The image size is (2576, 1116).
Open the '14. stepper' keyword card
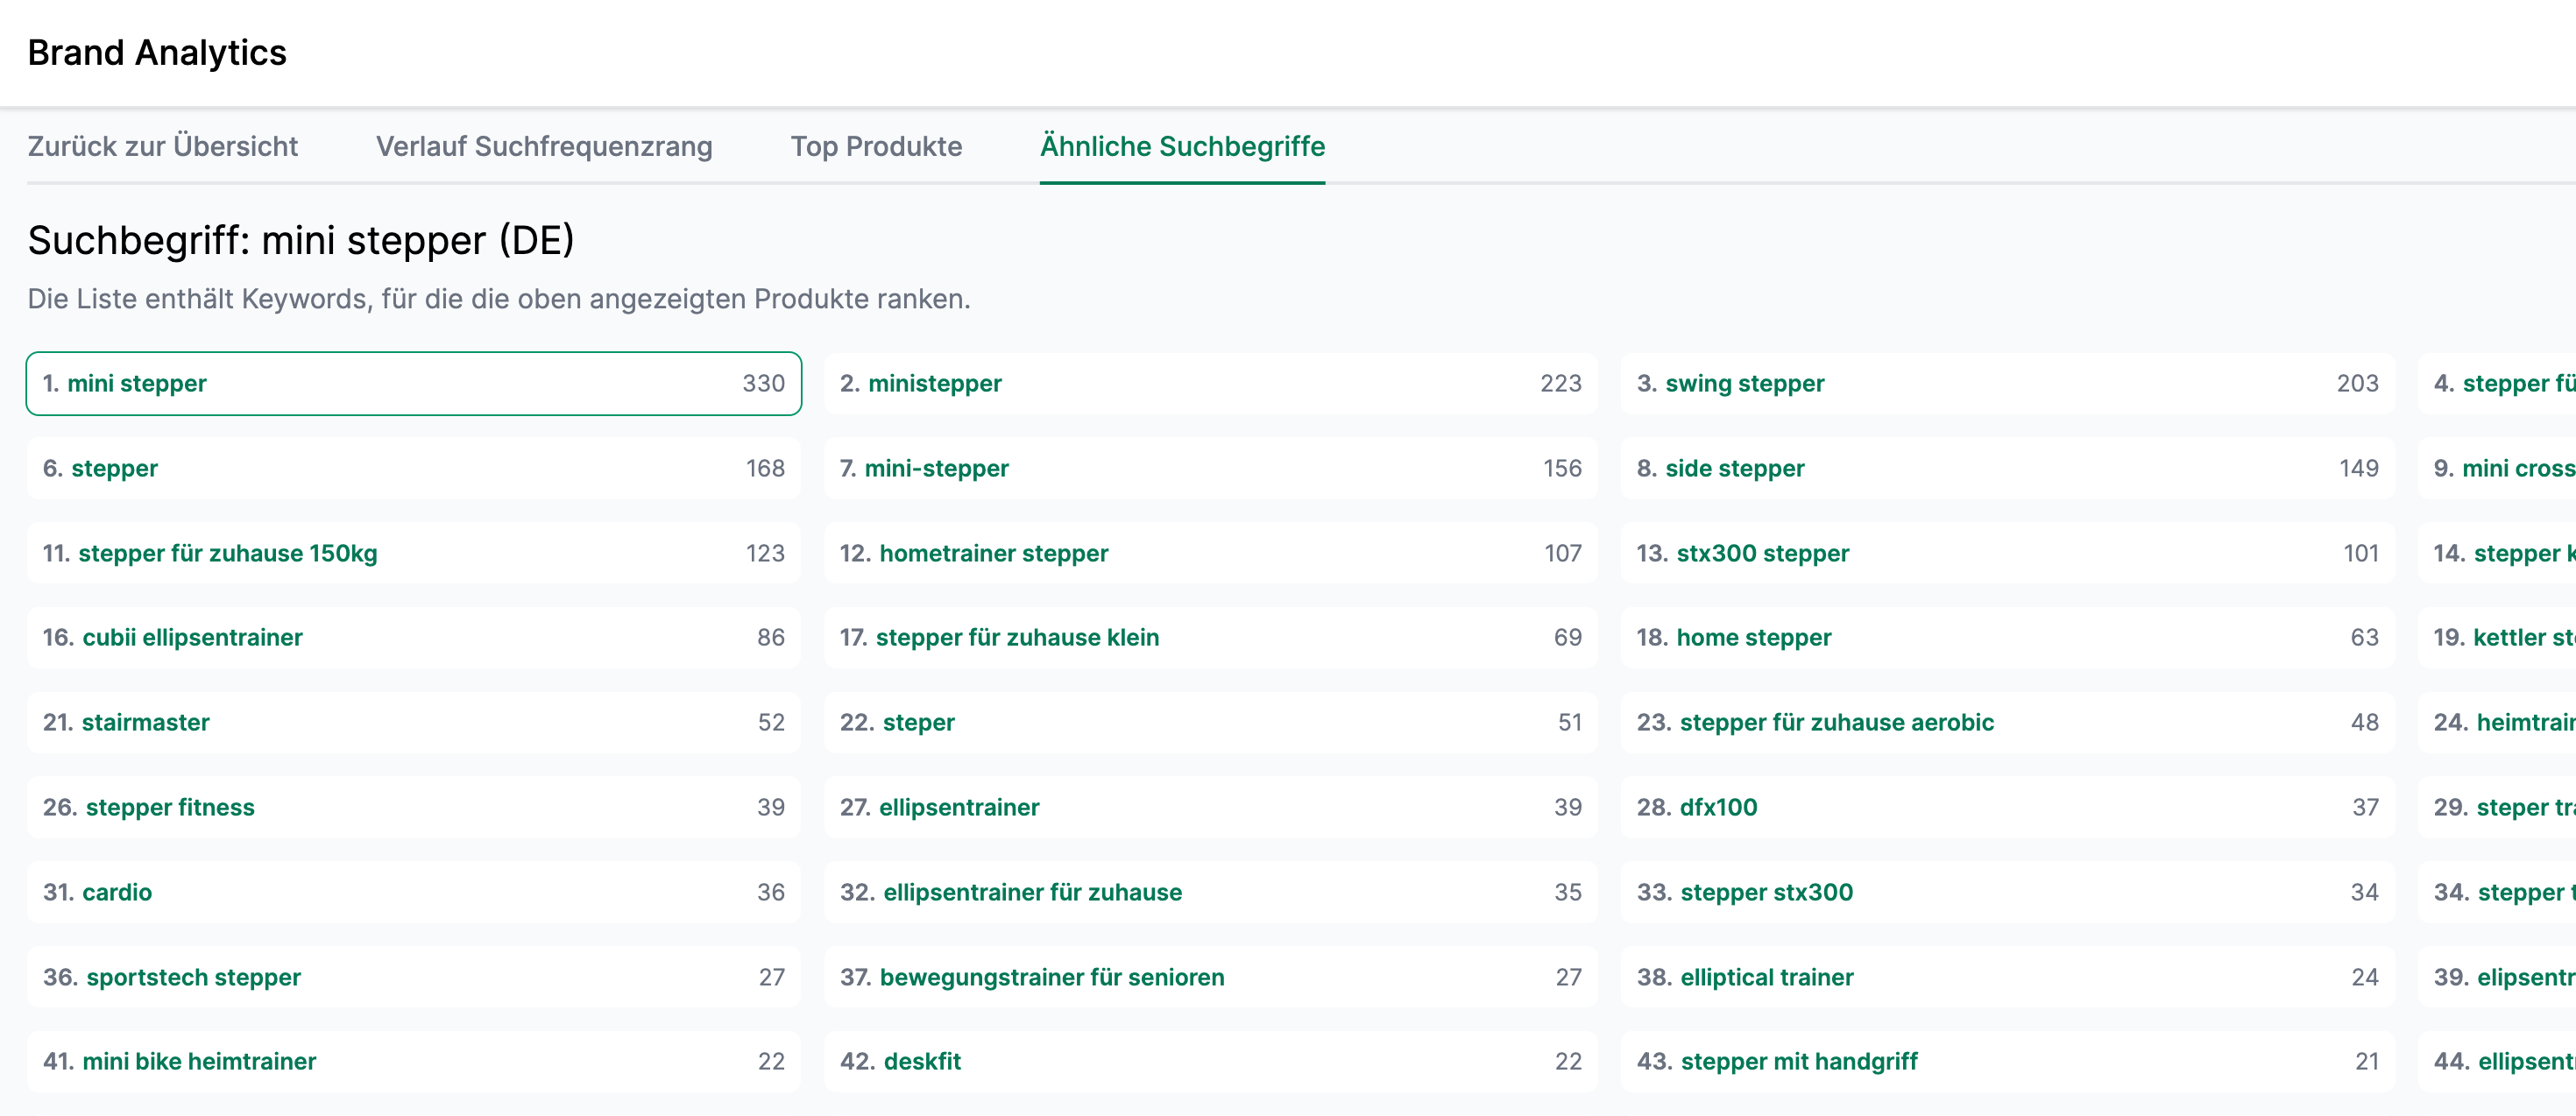click(x=2497, y=553)
